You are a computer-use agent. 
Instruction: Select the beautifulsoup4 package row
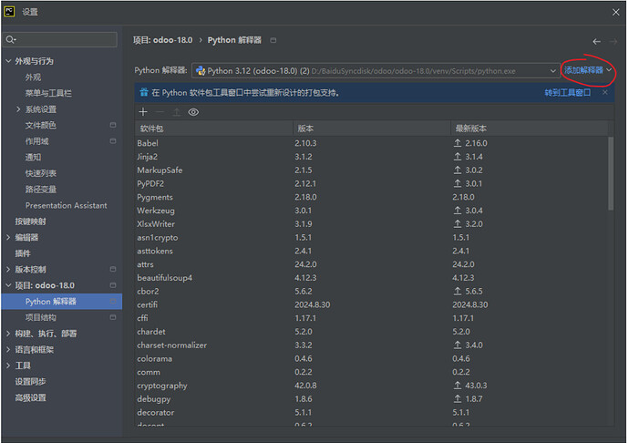point(371,278)
